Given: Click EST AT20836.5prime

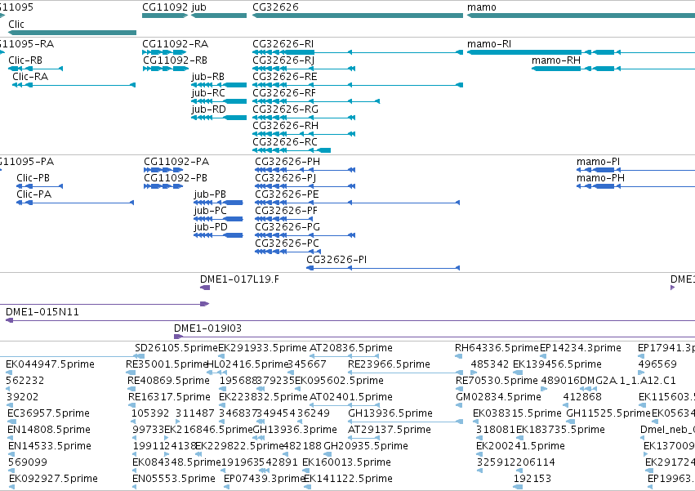Looking at the screenshot, I should (x=344, y=355).
